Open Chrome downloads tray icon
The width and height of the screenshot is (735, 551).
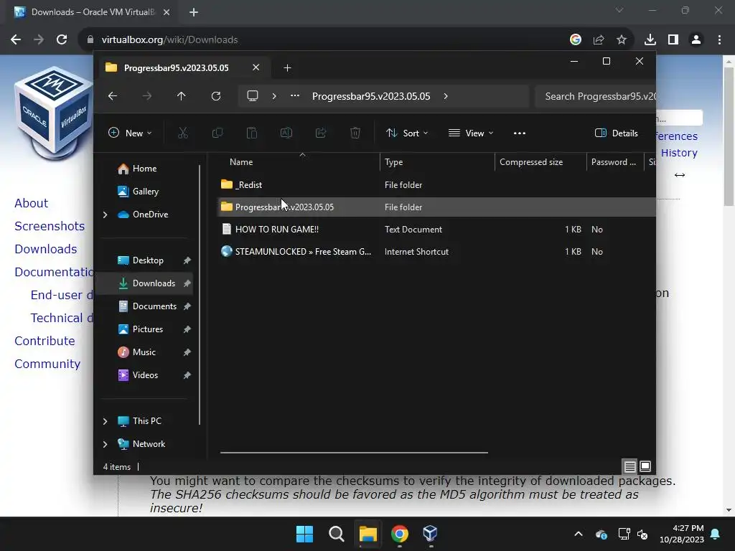point(650,40)
